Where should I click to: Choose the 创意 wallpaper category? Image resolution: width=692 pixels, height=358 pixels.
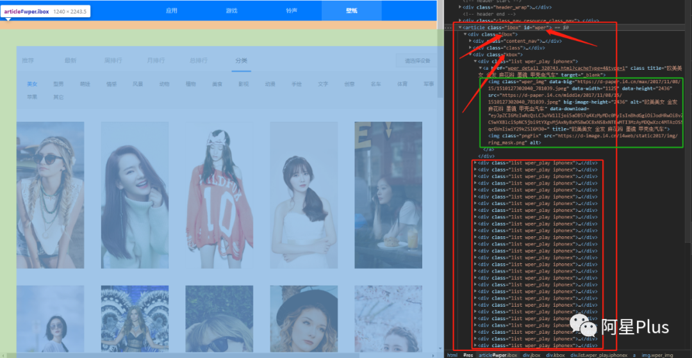[x=350, y=84]
